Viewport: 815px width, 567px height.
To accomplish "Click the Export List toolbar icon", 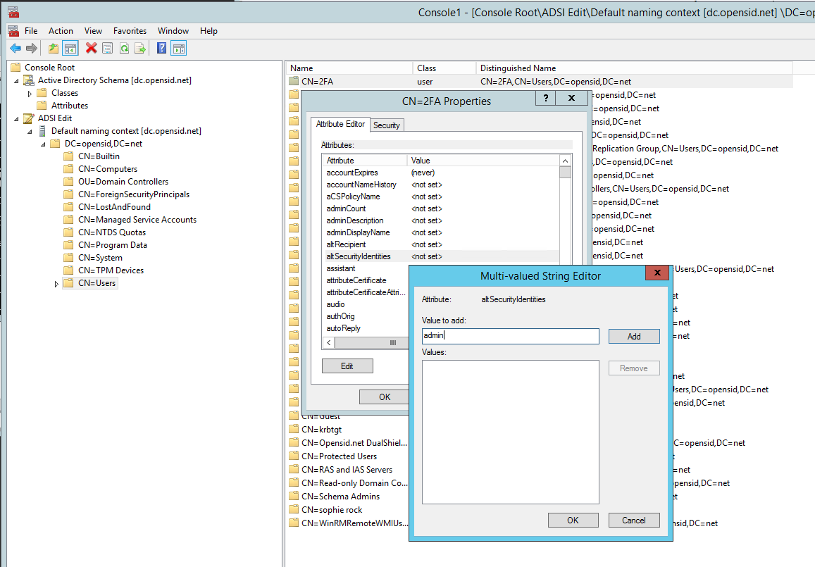I will pyautogui.click(x=140, y=49).
